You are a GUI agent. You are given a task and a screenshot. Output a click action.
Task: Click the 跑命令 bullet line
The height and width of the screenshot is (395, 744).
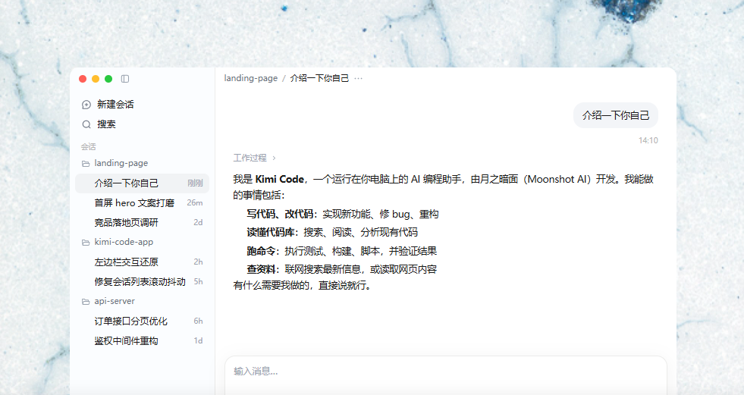(x=341, y=251)
